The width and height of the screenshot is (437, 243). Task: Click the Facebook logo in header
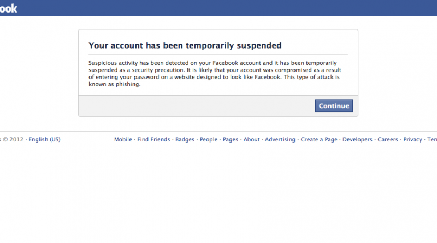click(x=8, y=8)
